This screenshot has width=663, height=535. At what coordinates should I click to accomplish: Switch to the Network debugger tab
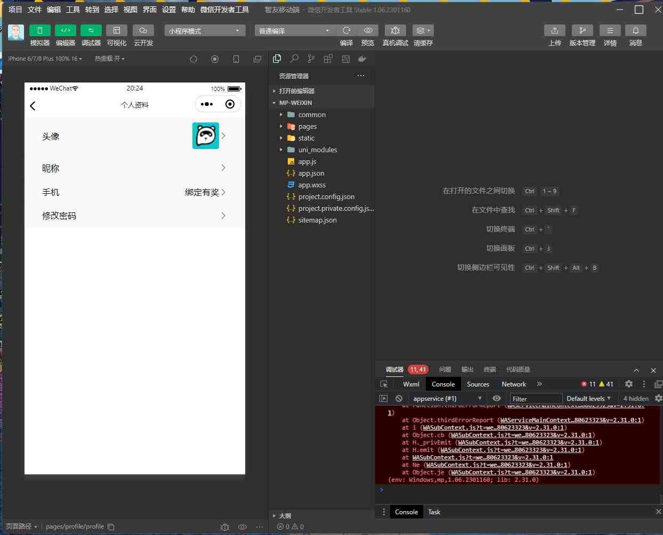(513, 384)
